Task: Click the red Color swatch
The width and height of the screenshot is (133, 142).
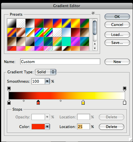Action: (38, 127)
